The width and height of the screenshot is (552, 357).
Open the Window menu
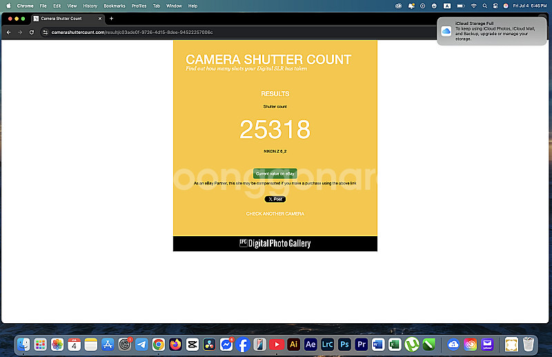174,6
